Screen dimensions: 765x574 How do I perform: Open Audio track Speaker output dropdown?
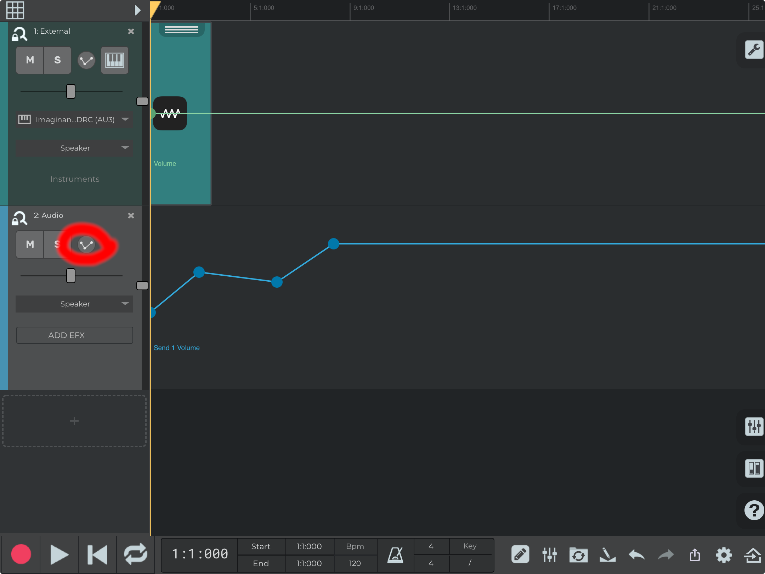click(74, 304)
